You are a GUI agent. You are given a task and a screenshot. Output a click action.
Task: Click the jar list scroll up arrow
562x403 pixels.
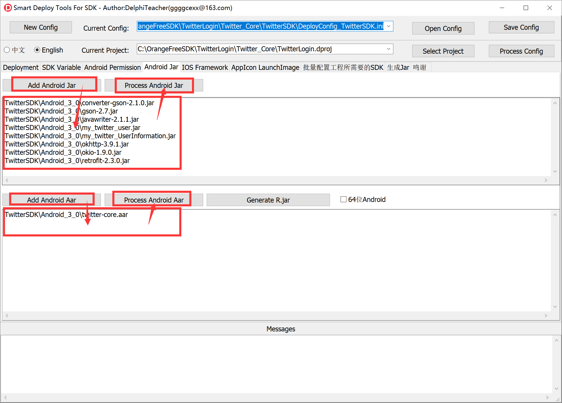point(555,103)
